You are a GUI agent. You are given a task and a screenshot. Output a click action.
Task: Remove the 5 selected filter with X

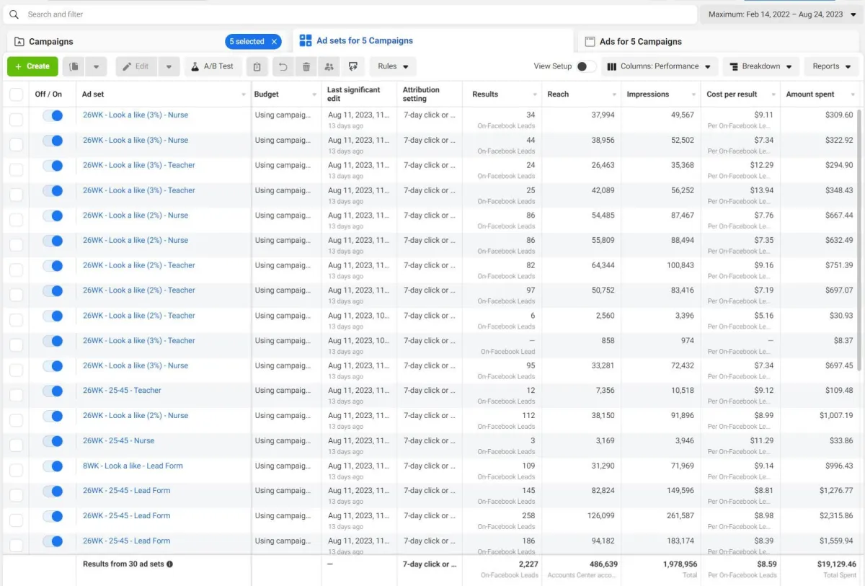coord(274,42)
